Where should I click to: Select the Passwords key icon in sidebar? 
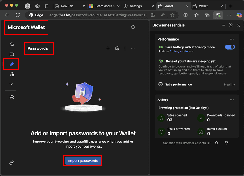coord(12,64)
